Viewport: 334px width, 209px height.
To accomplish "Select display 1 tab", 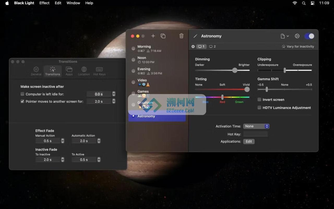I will [201, 47].
